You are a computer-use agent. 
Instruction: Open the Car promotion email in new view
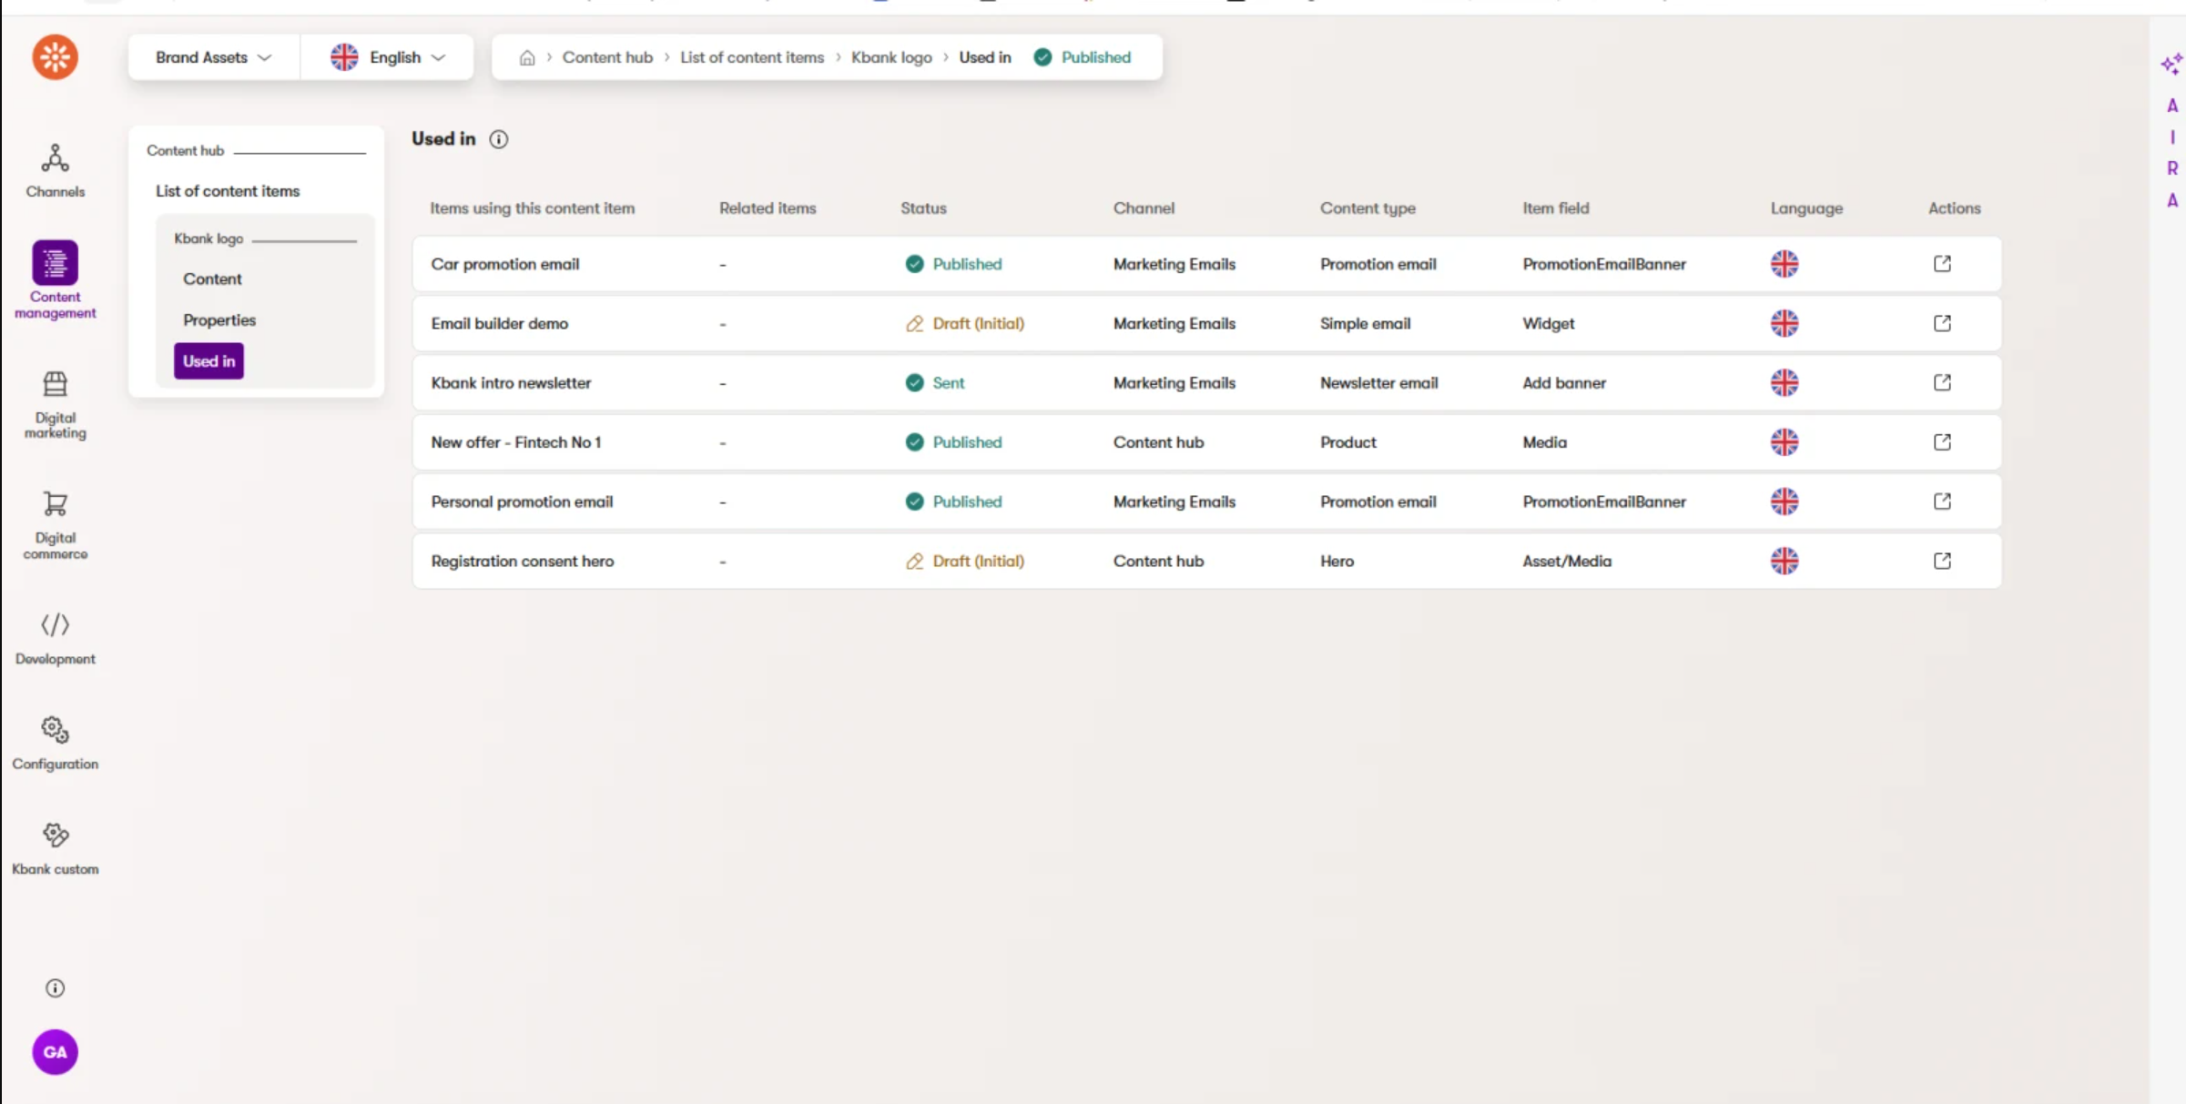(x=1941, y=264)
